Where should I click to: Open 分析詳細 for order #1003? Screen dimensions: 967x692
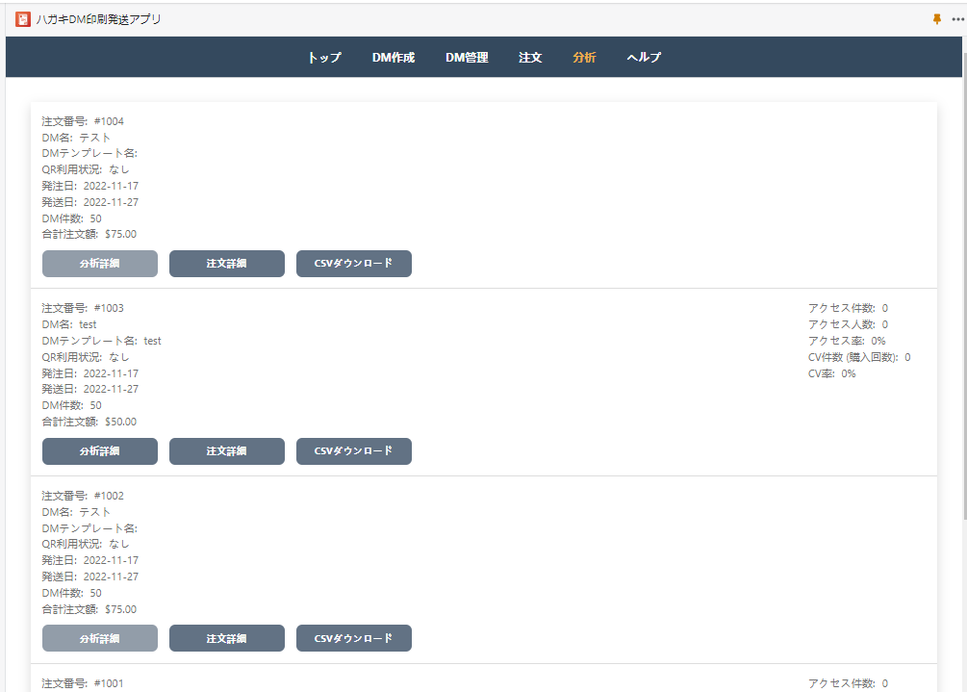100,451
